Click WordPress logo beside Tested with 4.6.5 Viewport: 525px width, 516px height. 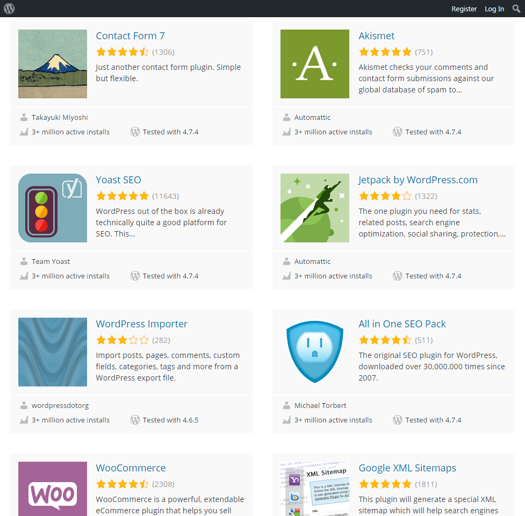point(135,420)
